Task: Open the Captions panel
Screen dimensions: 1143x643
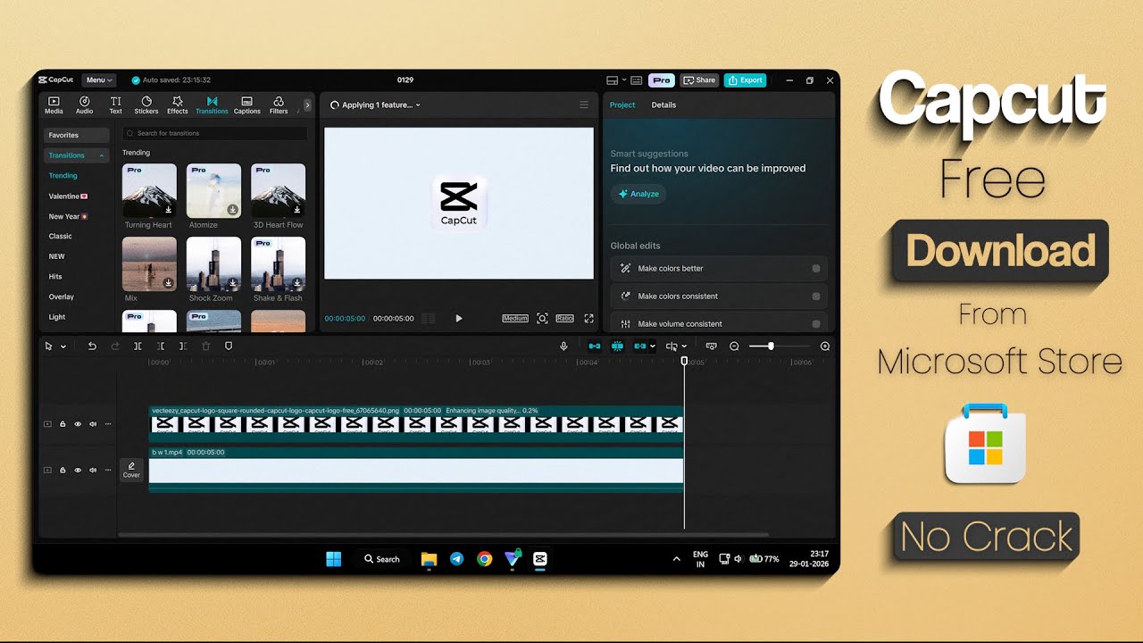Action: pos(246,105)
